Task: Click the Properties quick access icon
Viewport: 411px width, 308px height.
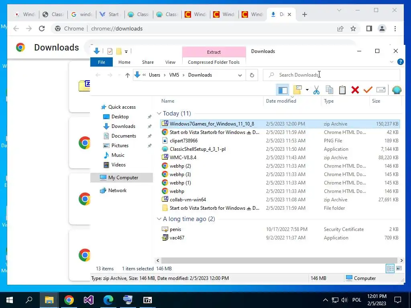Action: coord(110,51)
